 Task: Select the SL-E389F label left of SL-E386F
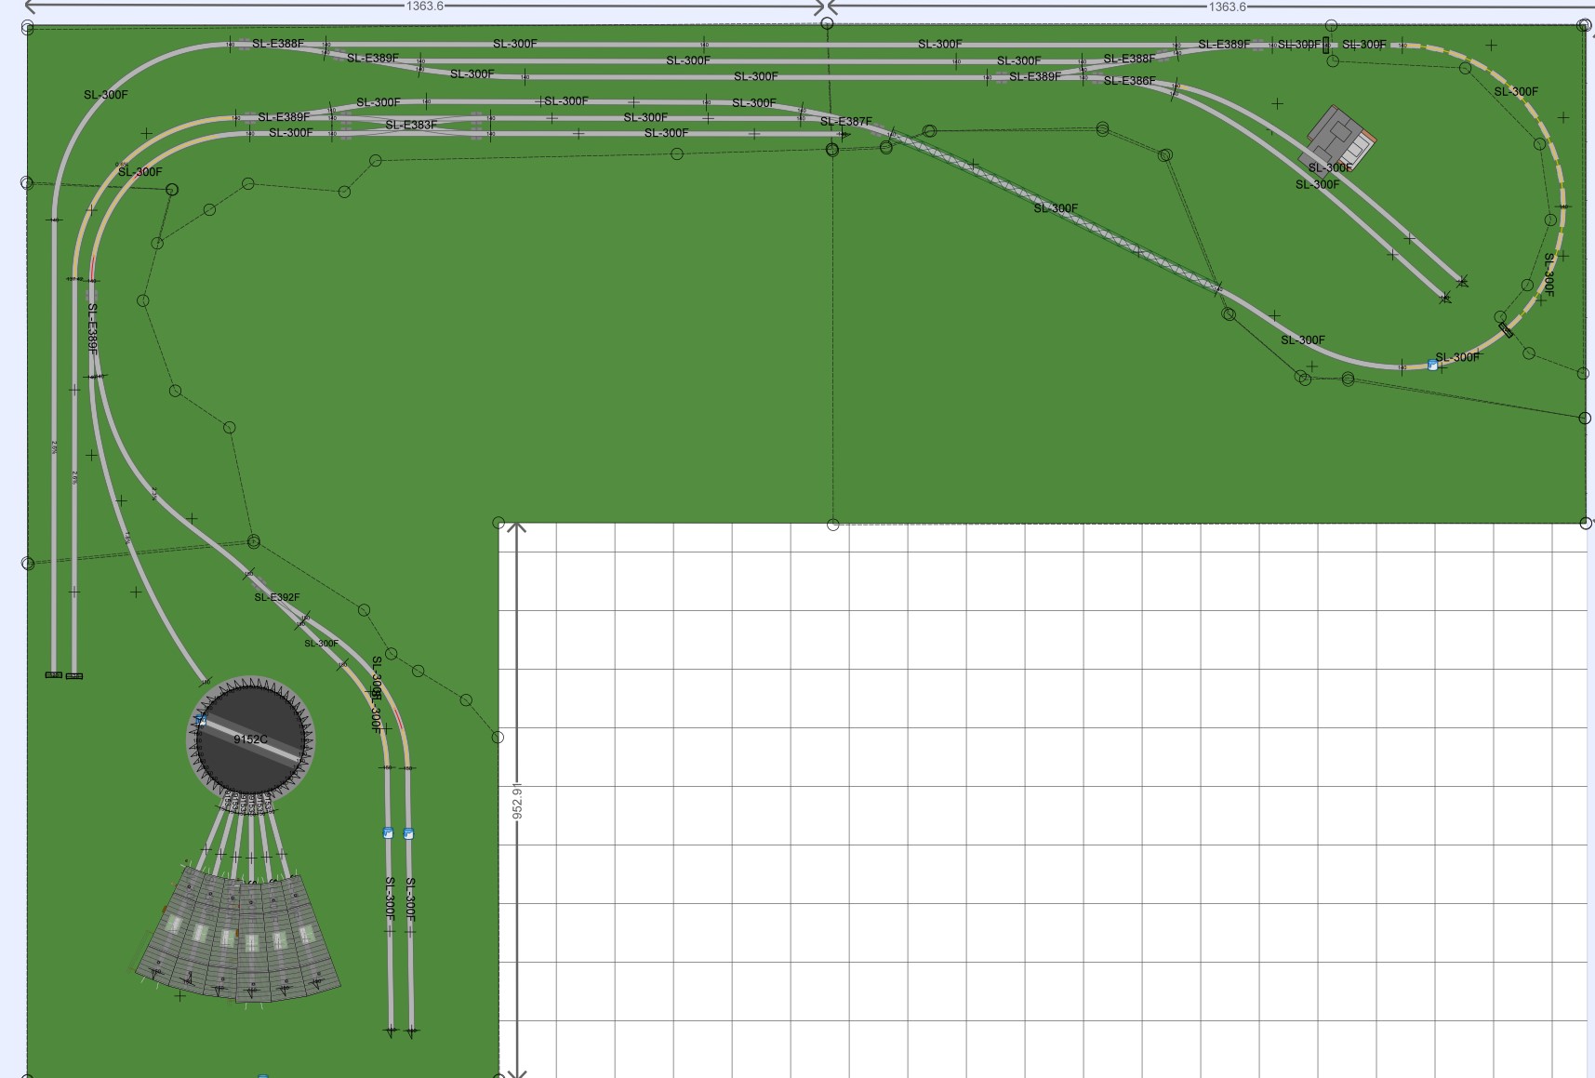1034,76
